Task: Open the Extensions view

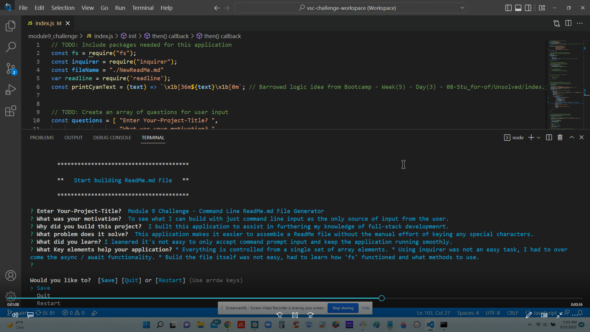Action: [x=11, y=111]
